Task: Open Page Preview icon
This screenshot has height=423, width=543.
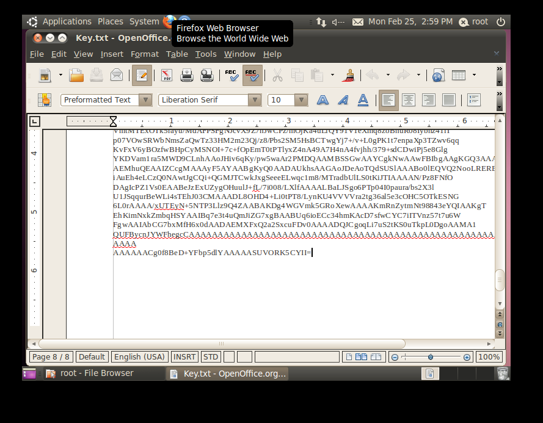Action: coord(206,75)
